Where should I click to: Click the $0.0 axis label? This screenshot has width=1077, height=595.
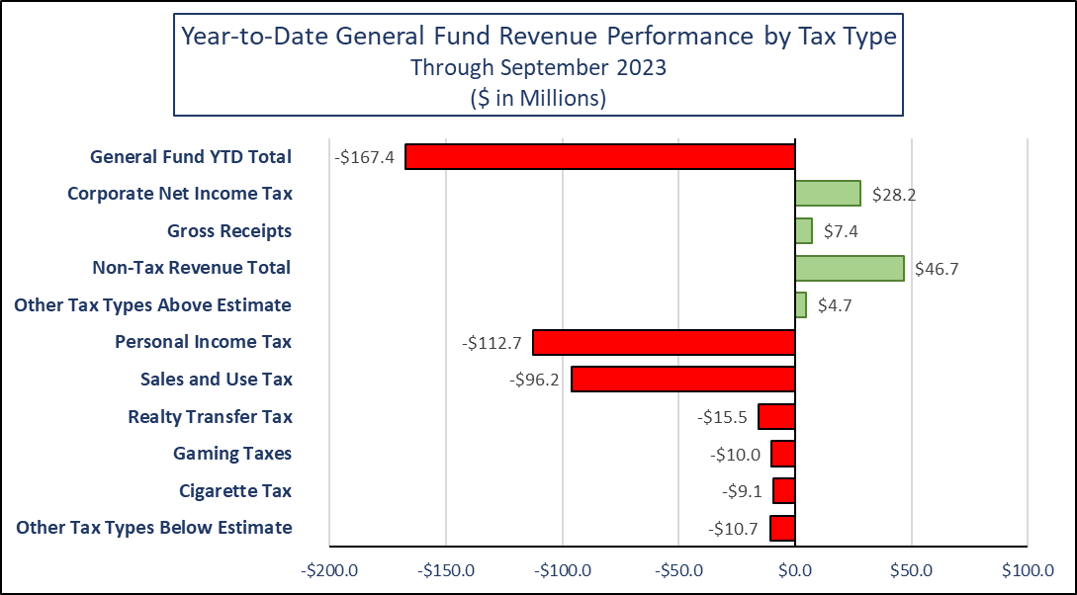[x=795, y=571]
